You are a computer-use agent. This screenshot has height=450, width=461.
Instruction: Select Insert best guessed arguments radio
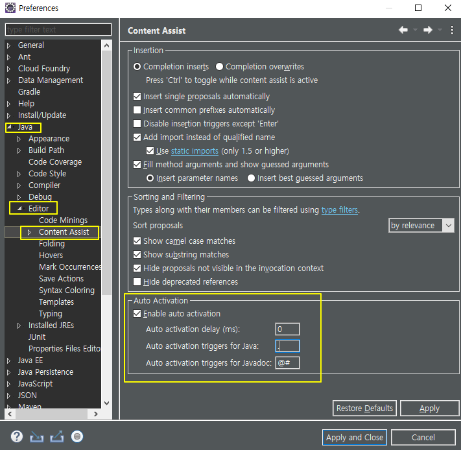251,178
